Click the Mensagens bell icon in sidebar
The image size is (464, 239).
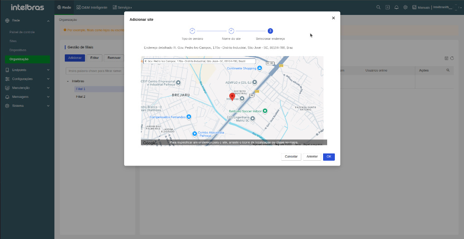(7, 97)
